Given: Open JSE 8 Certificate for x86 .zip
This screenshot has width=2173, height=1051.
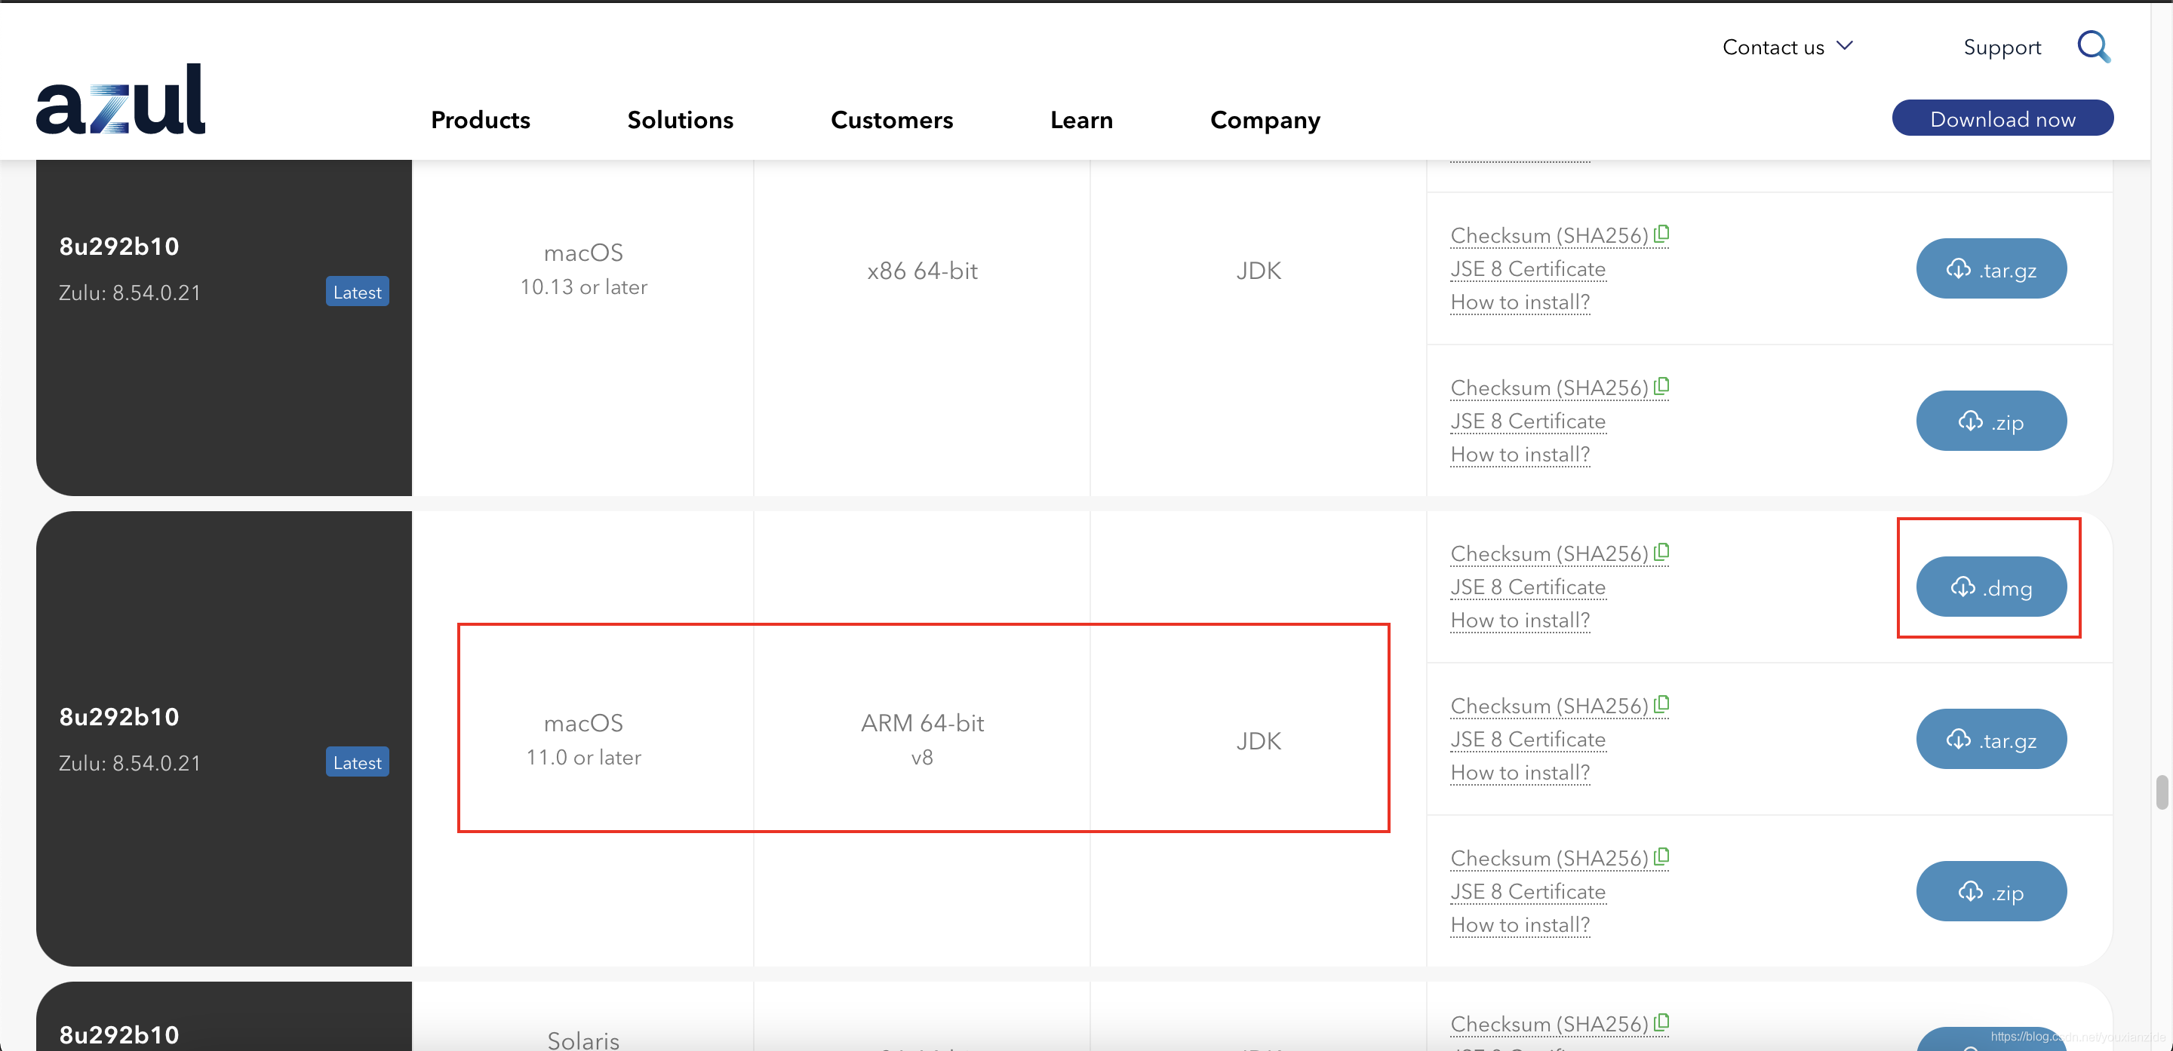Looking at the screenshot, I should coord(1527,421).
